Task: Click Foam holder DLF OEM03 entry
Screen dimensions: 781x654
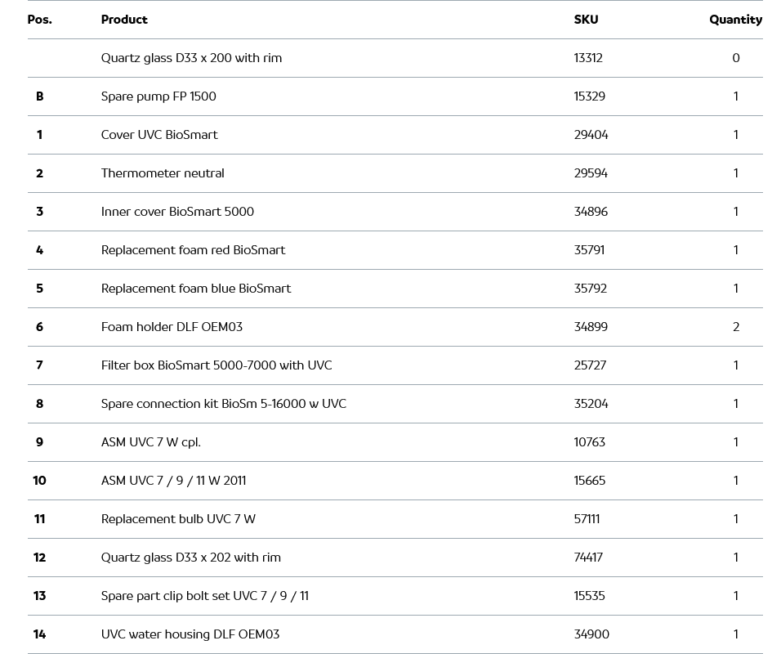Action: pos(172,327)
